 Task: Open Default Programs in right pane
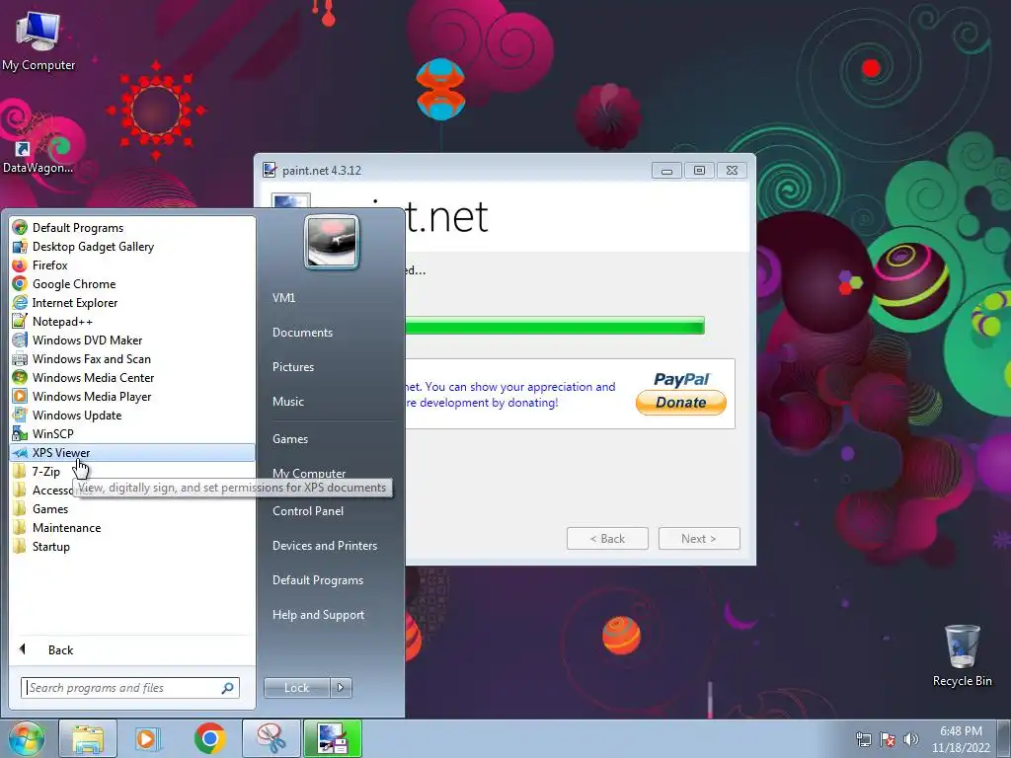318,580
